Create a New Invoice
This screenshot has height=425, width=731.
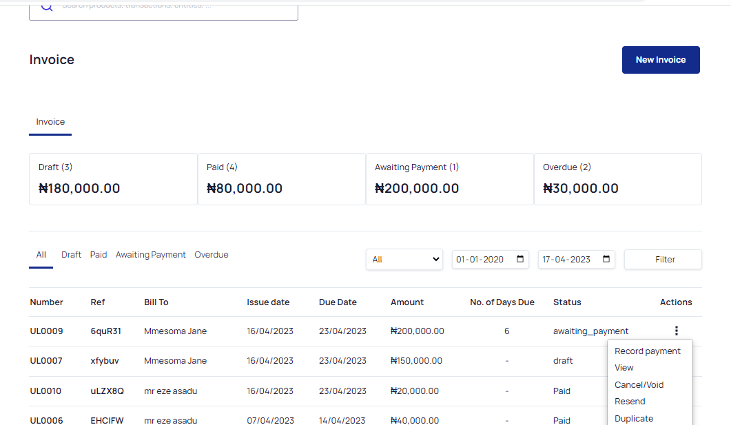660,60
